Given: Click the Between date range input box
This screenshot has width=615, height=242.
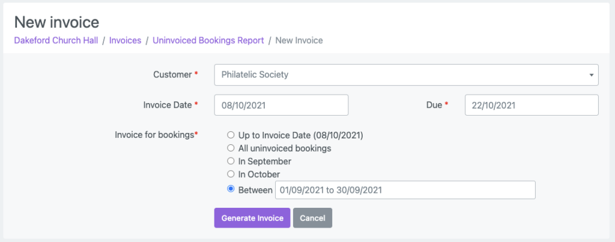Looking at the screenshot, I should (x=405, y=190).
